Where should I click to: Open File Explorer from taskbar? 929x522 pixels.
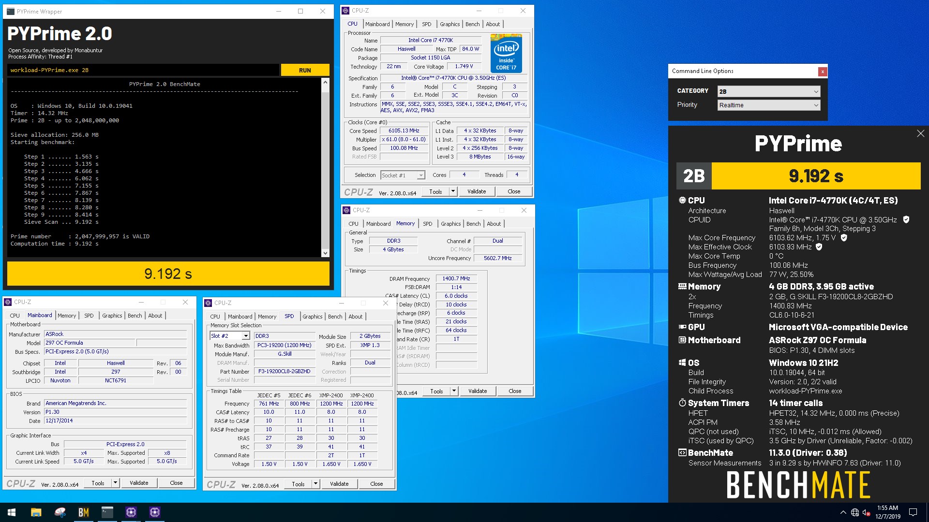(x=36, y=512)
